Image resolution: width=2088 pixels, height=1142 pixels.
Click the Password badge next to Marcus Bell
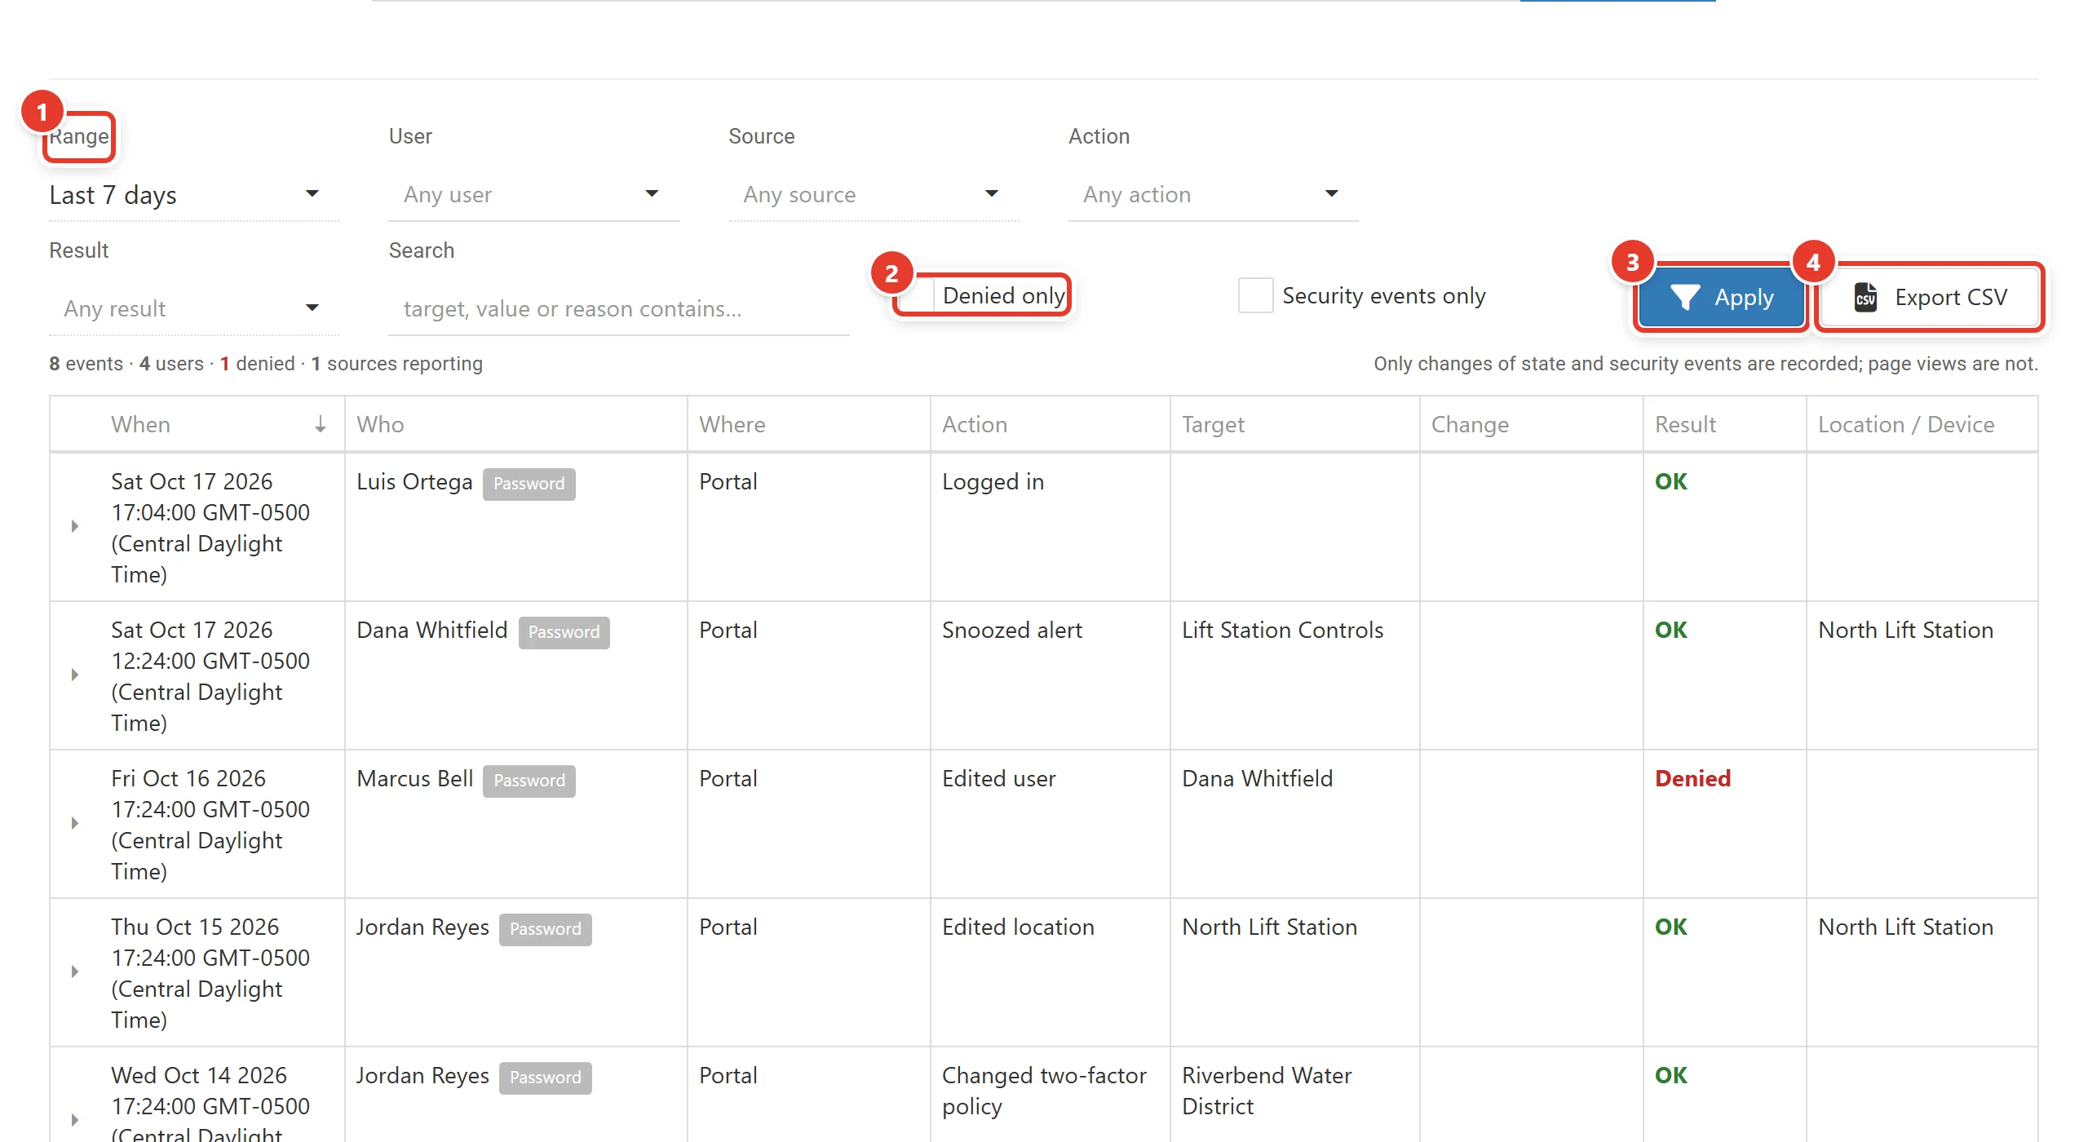tap(529, 781)
